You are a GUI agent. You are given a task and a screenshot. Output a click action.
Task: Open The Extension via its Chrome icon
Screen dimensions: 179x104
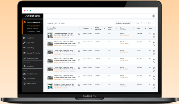(x=24, y=74)
